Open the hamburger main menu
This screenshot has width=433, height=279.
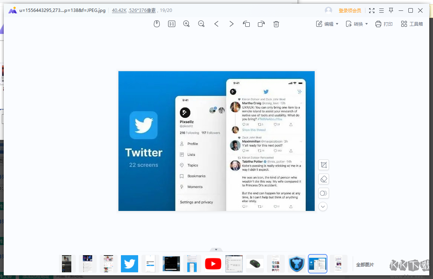click(x=381, y=10)
